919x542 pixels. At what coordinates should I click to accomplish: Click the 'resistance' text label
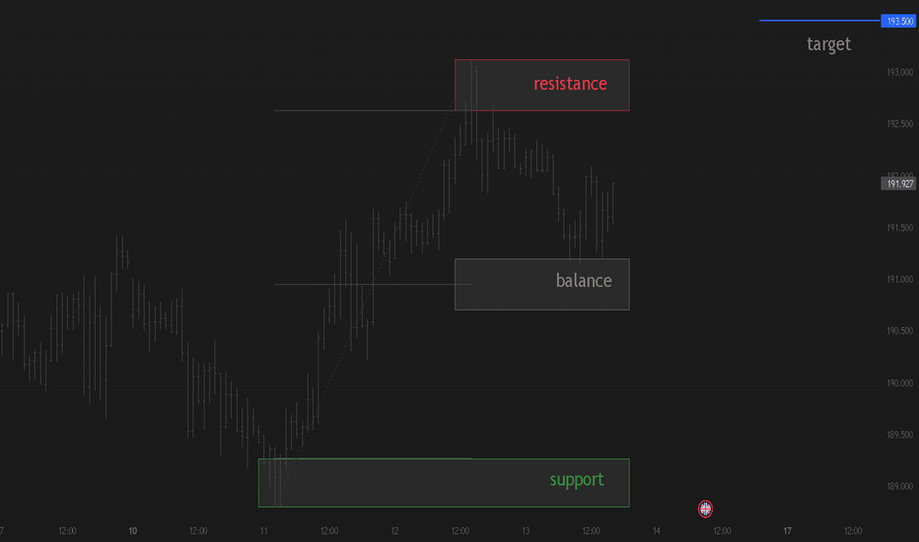pyautogui.click(x=570, y=84)
